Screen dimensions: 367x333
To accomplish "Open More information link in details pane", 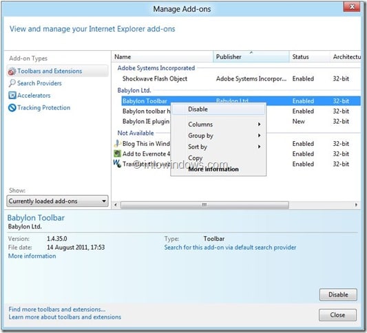I will [x=32, y=256].
